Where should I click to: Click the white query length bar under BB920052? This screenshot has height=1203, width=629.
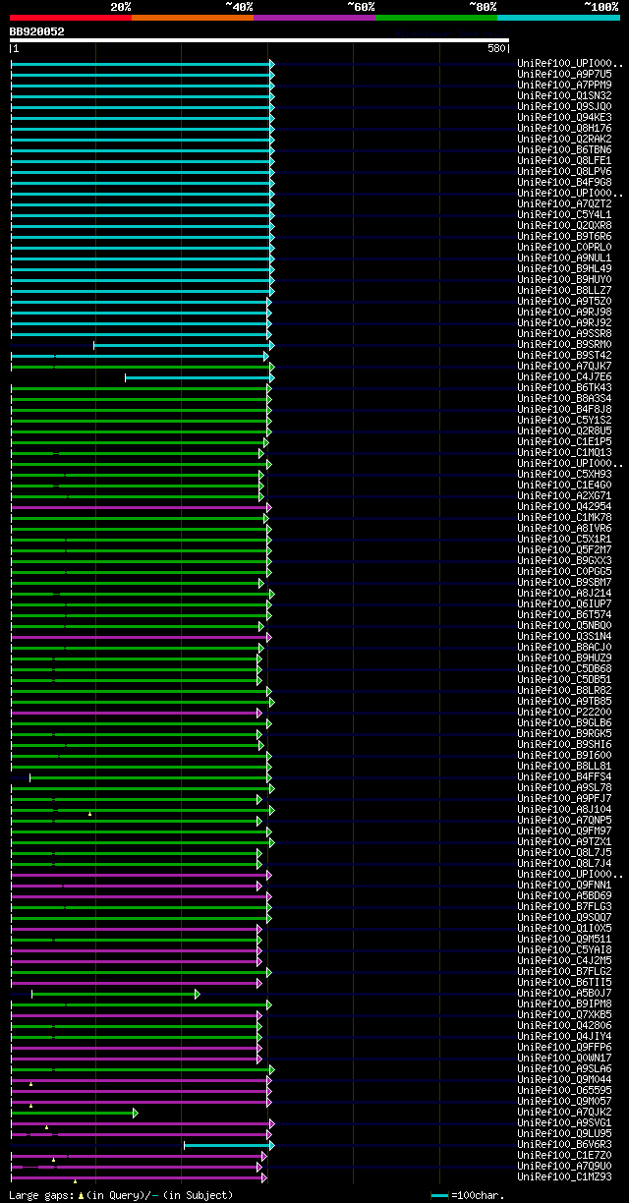point(259,40)
